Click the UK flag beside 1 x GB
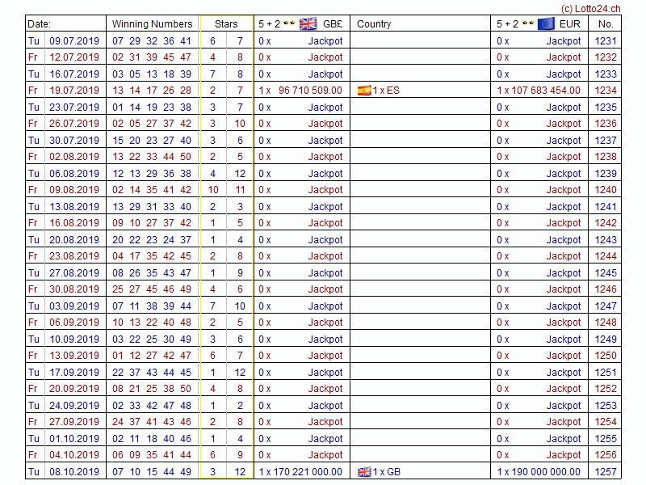The height and width of the screenshot is (485, 646). (364, 472)
